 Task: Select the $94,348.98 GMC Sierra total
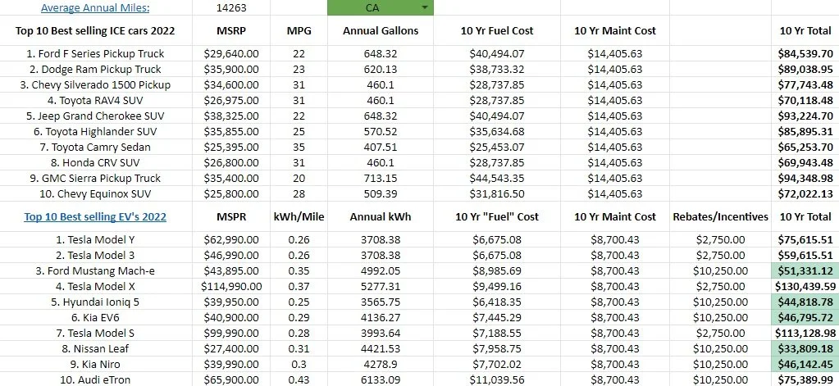(x=806, y=178)
